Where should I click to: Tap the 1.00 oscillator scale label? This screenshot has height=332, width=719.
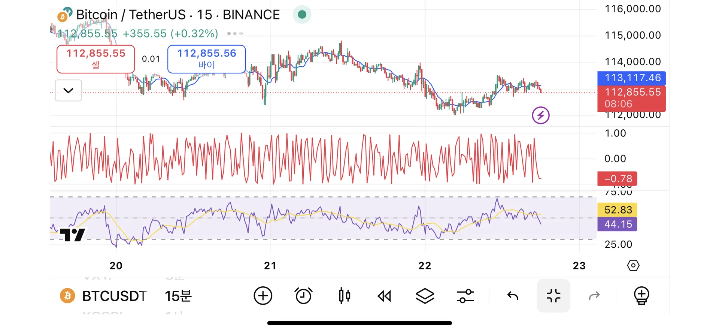[x=615, y=133]
